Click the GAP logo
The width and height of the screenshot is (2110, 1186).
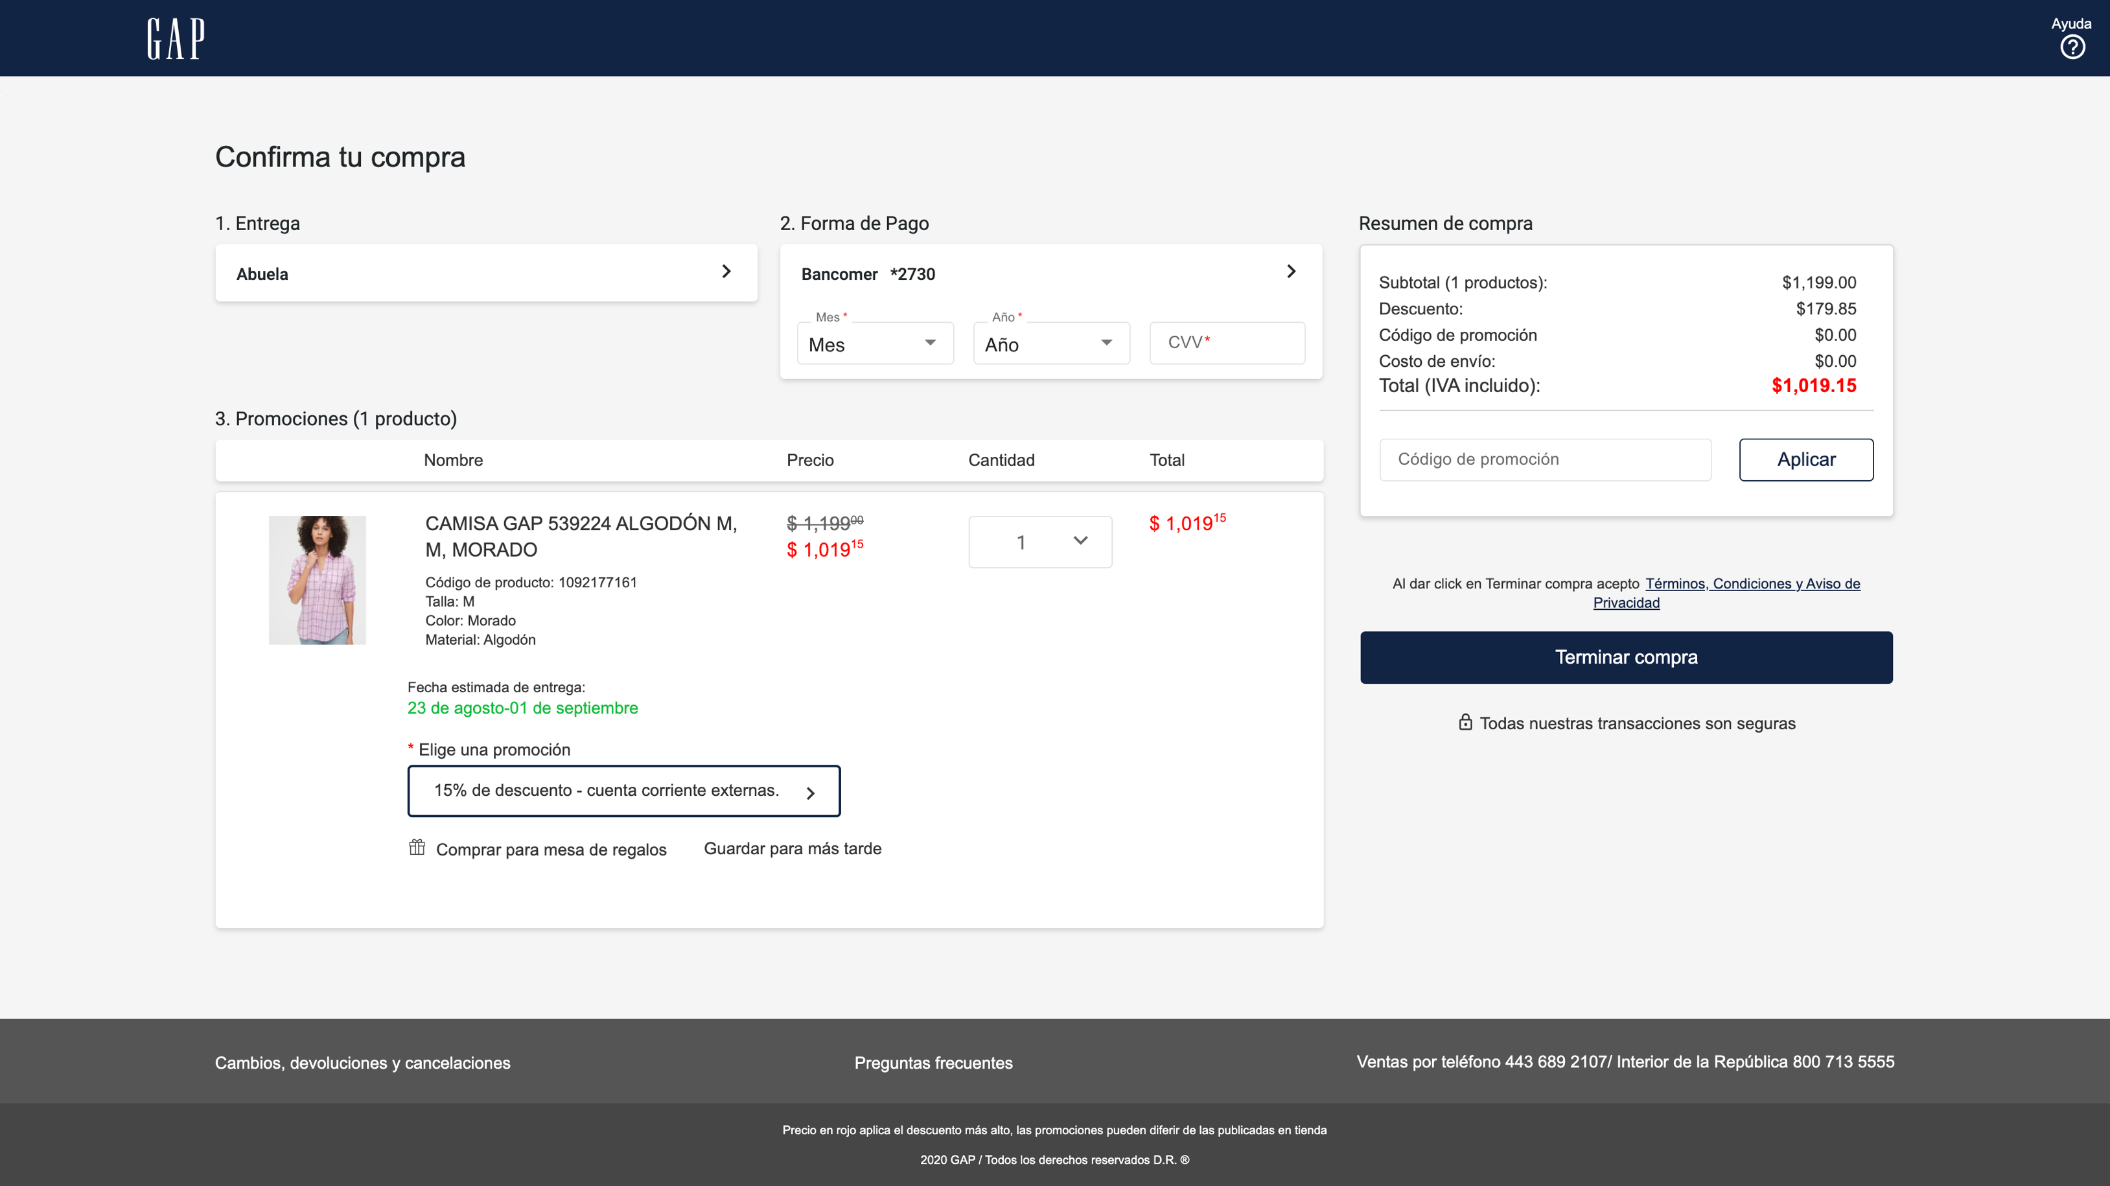[176, 38]
